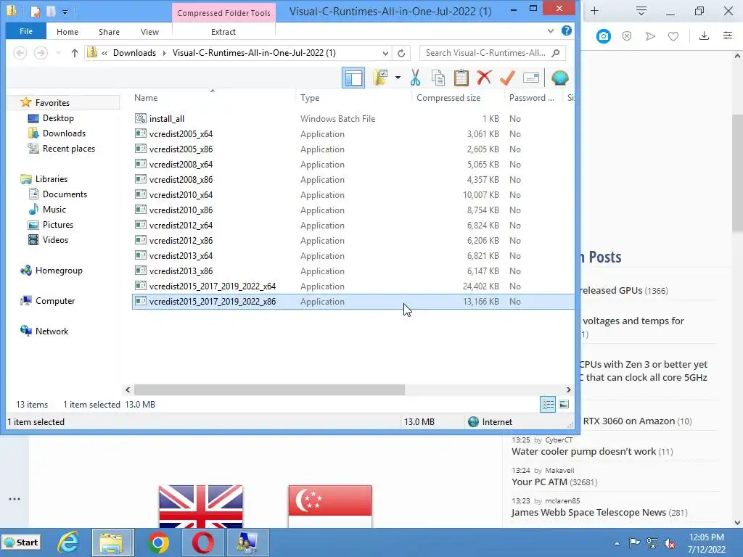This screenshot has width=743, height=557.
Task: Open address bar history dropdown
Action: pyautogui.click(x=386, y=53)
